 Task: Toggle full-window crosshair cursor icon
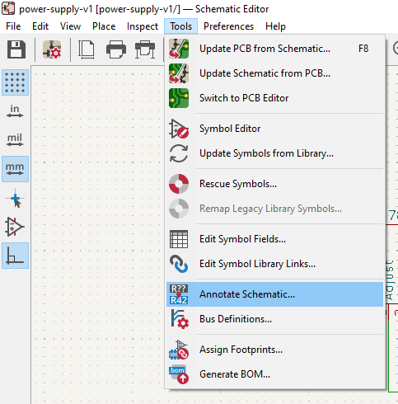(15, 198)
